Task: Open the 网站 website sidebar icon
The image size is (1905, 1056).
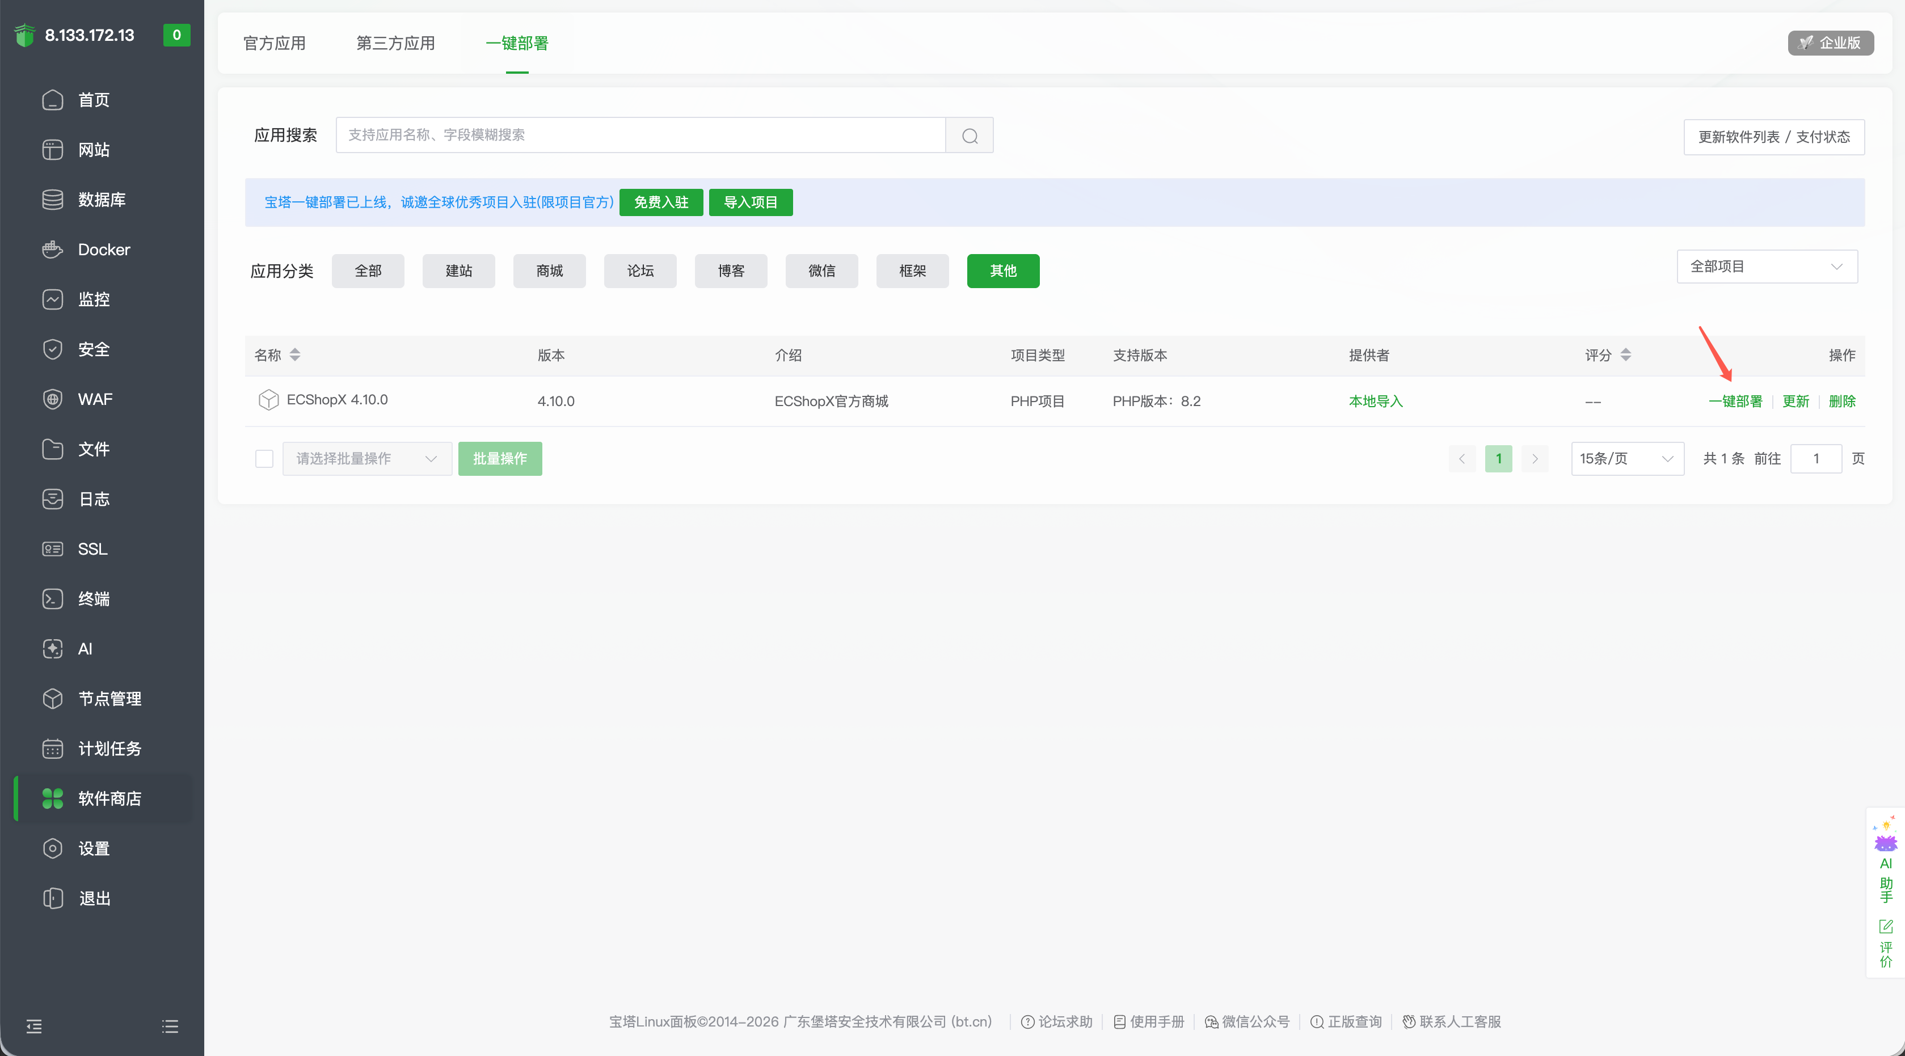Action: coord(53,149)
